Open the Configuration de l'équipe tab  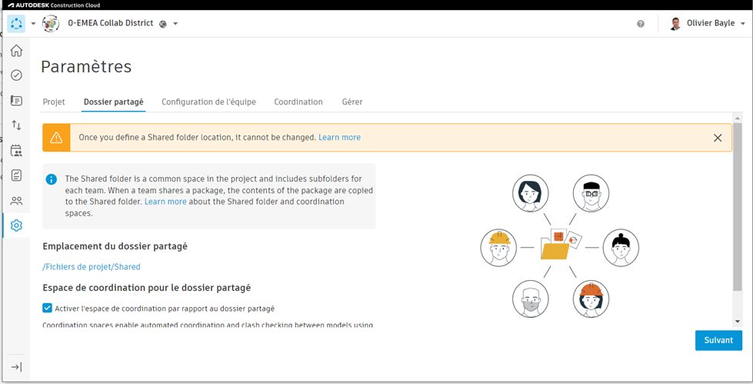coord(208,102)
